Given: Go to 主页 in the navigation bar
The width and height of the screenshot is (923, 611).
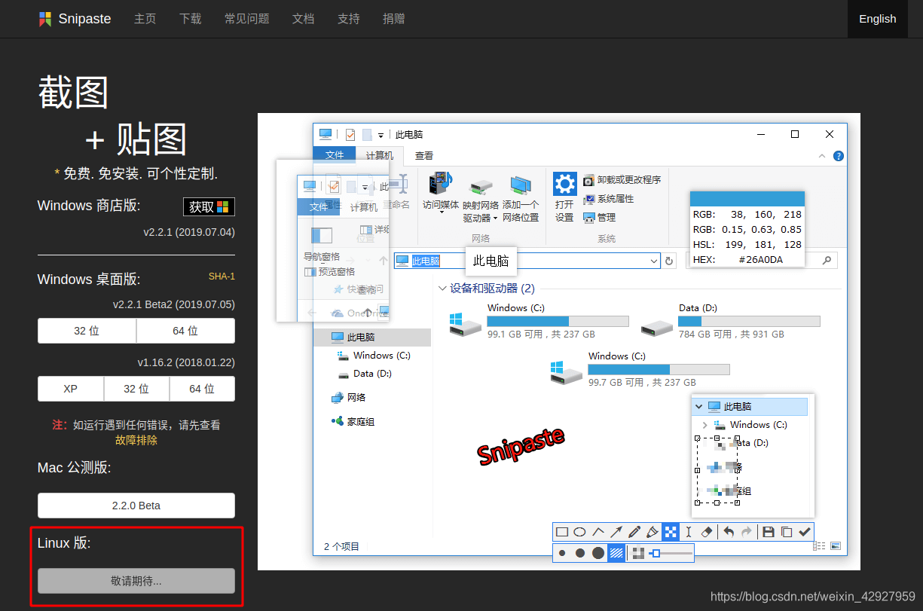Looking at the screenshot, I should pos(145,19).
